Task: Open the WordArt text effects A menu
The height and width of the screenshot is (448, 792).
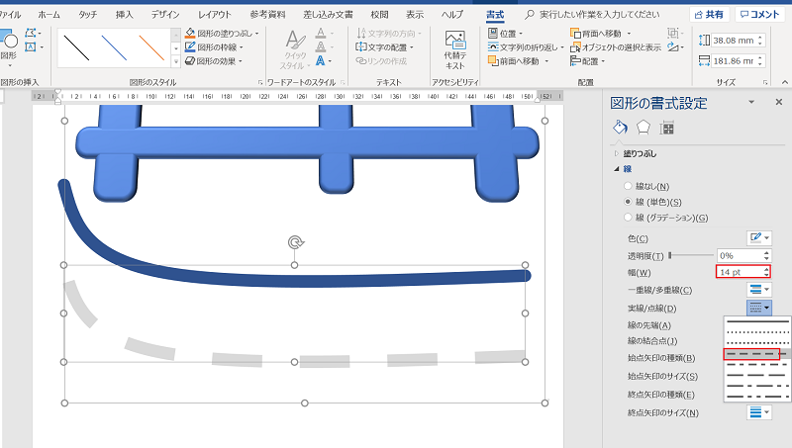Action: [x=324, y=61]
